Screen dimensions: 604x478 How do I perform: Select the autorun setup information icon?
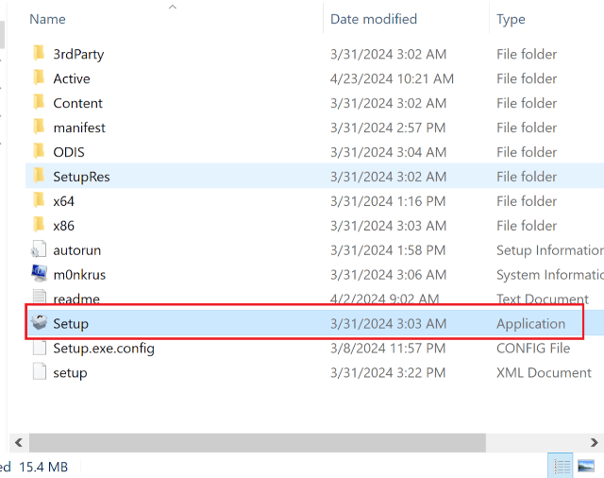coord(39,249)
